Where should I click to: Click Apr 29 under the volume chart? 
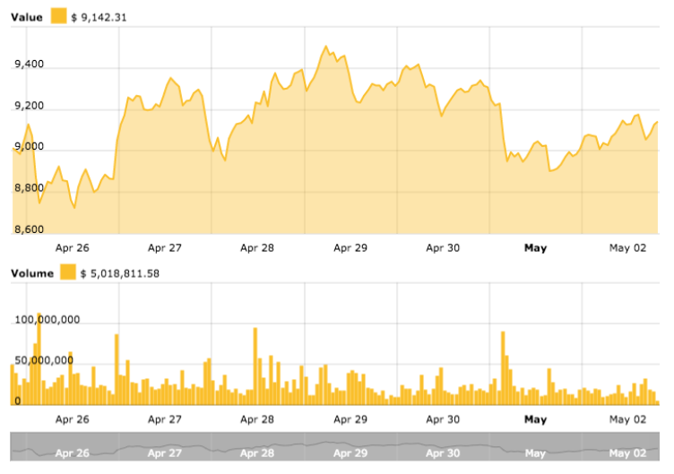[350, 419]
